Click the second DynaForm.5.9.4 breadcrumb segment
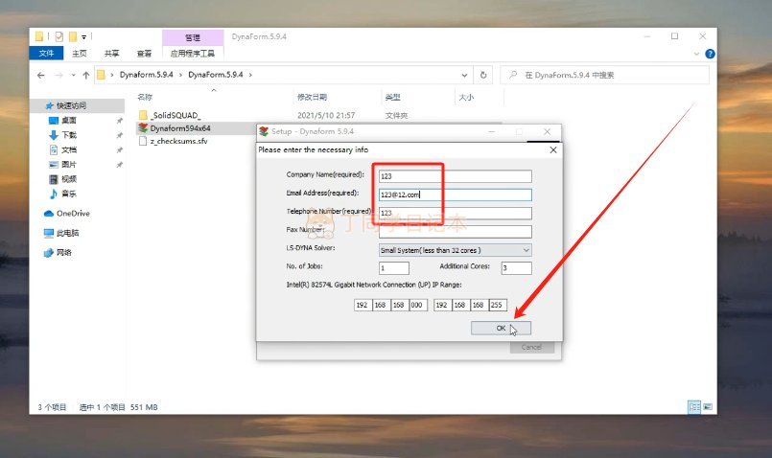 coord(216,75)
